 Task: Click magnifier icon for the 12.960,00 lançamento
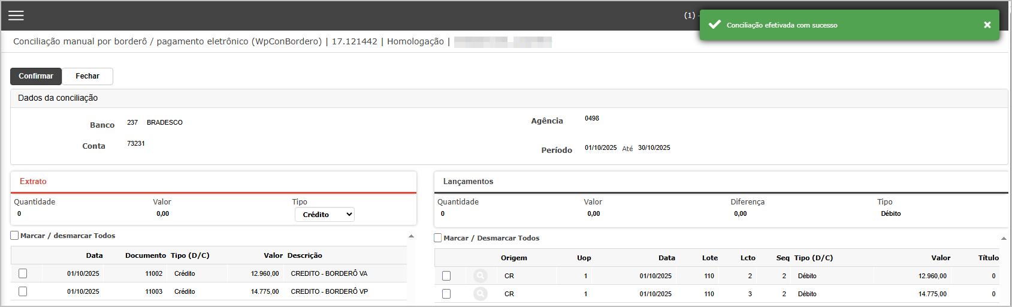(x=480, y=276)
